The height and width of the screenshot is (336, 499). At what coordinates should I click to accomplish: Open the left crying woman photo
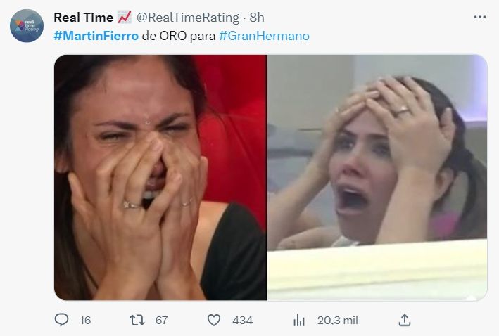(x=160, y=177)
